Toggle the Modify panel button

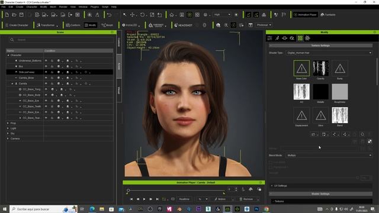[x=91, y=25]
